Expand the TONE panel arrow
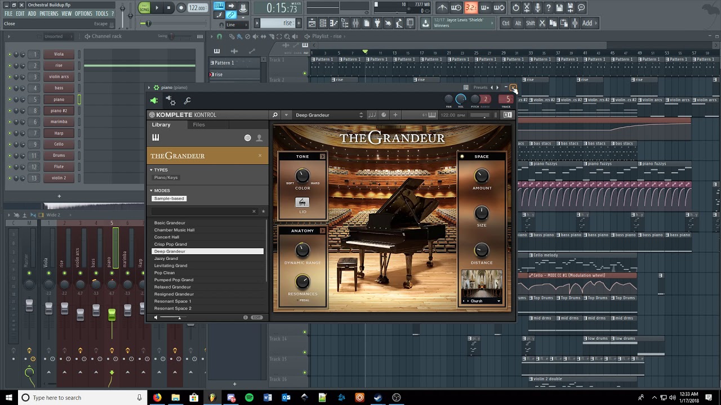Screen dimensions: 721x405 [322, 156]
